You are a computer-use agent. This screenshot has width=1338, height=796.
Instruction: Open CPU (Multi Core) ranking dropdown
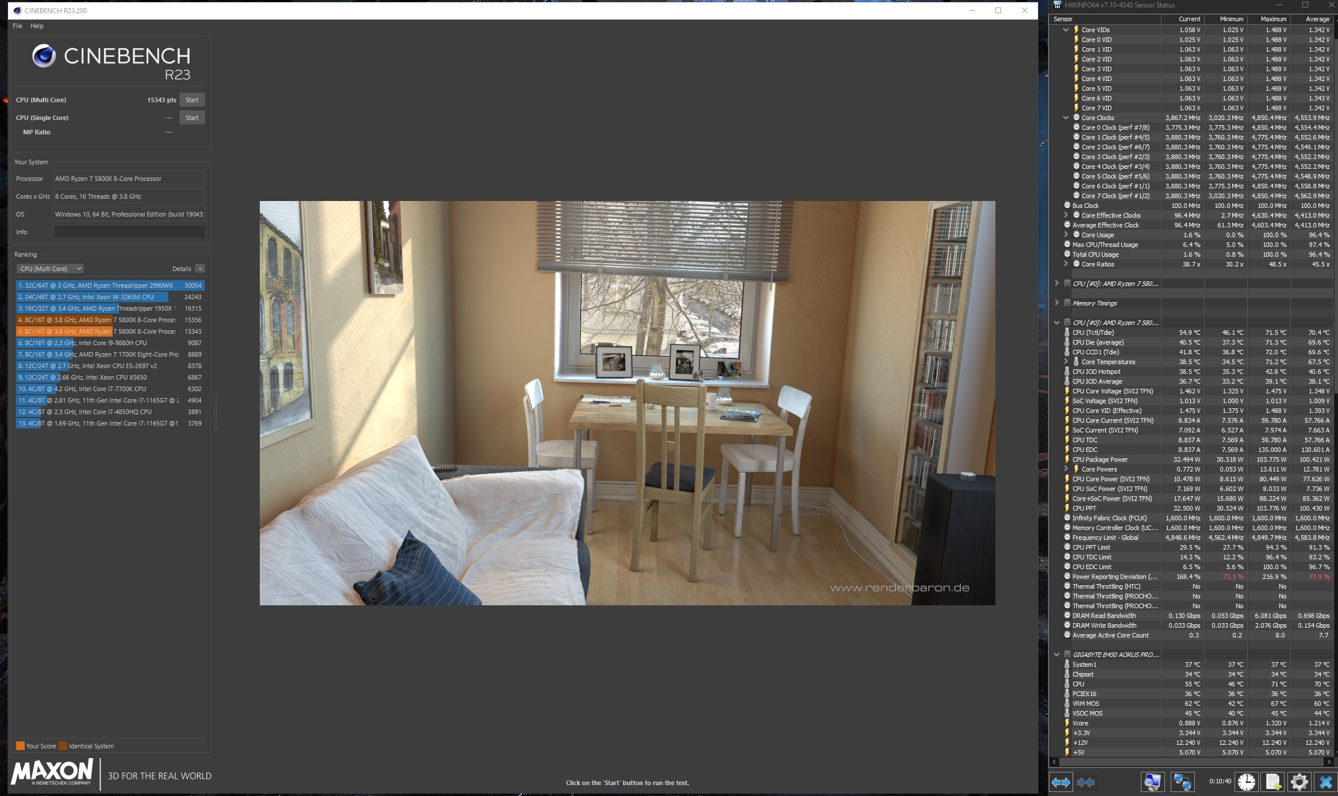[51, 269]
